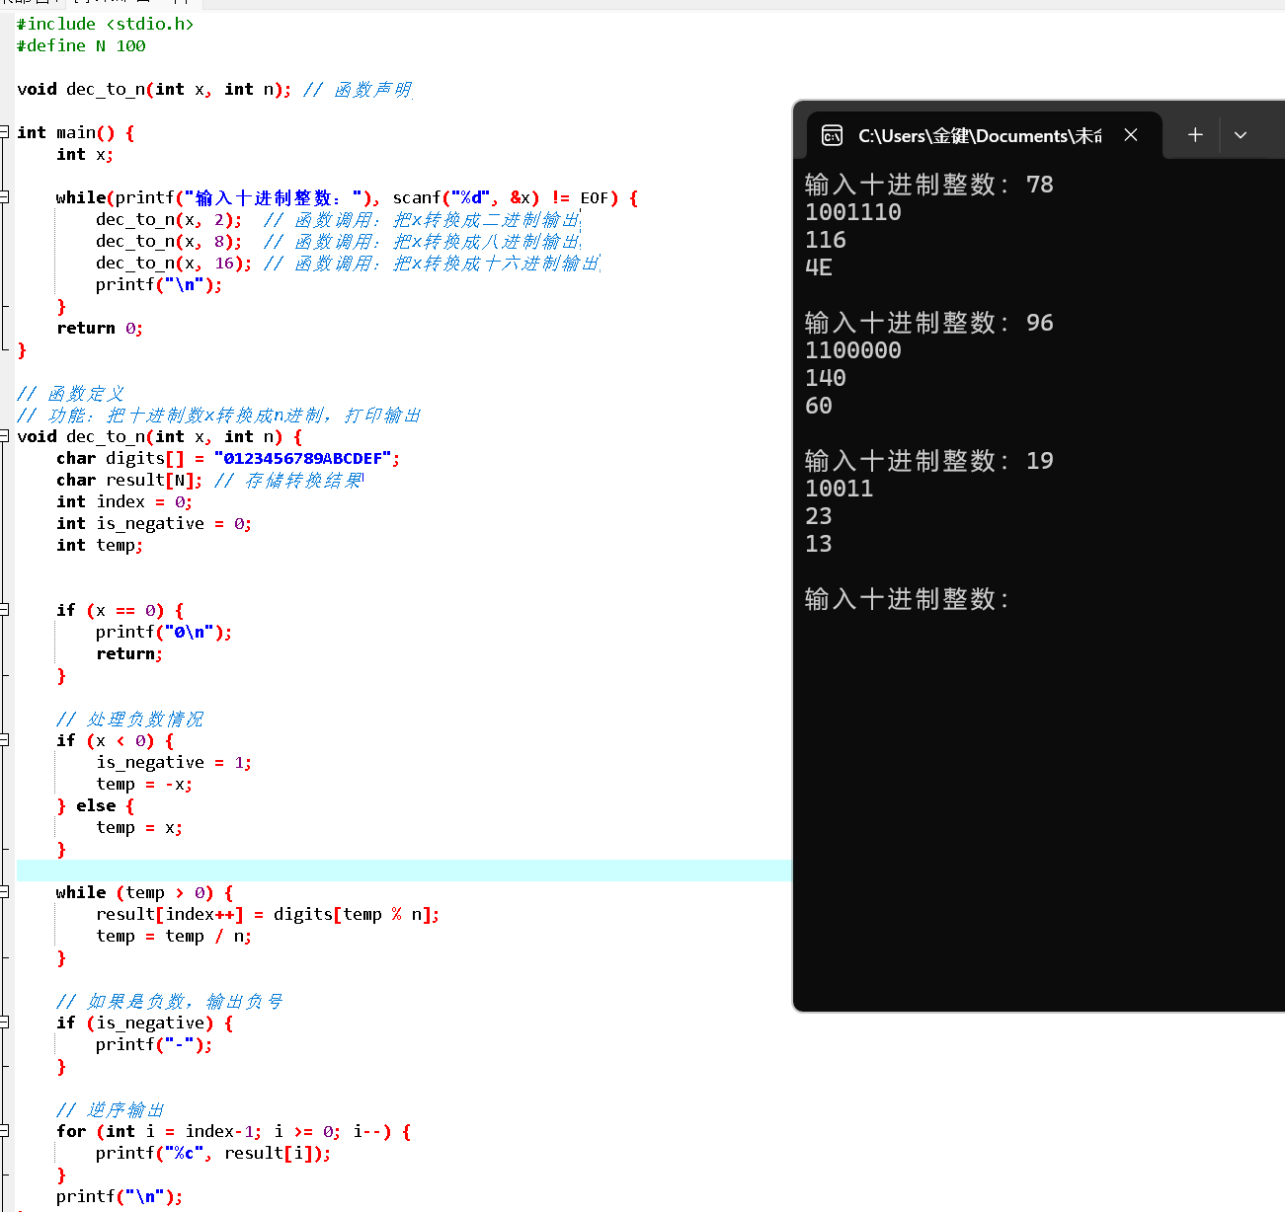Click the highlighted empty current line in editor
The width and height of the screenshot is (1285, 1212).
tap(404, 871)
